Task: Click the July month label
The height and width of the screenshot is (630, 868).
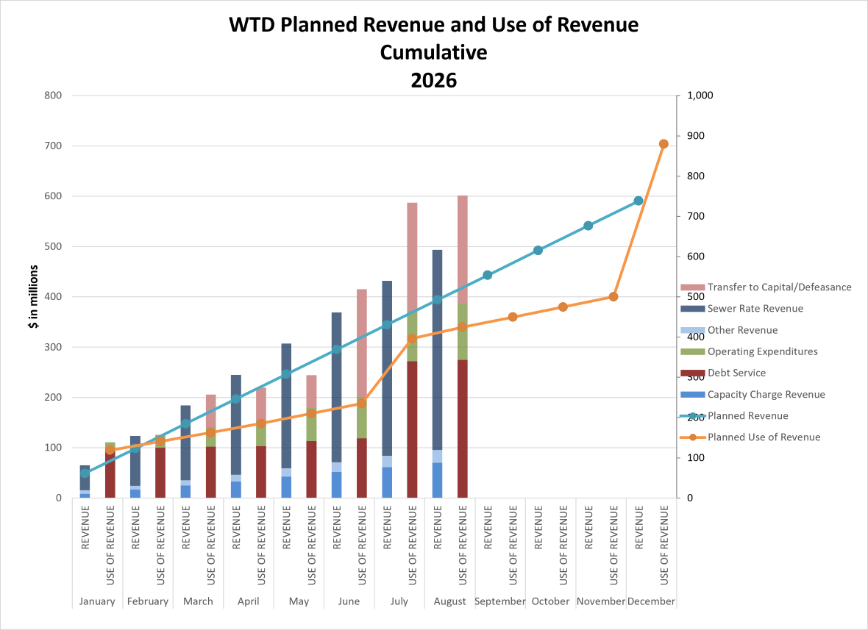Action: (399, 601)
